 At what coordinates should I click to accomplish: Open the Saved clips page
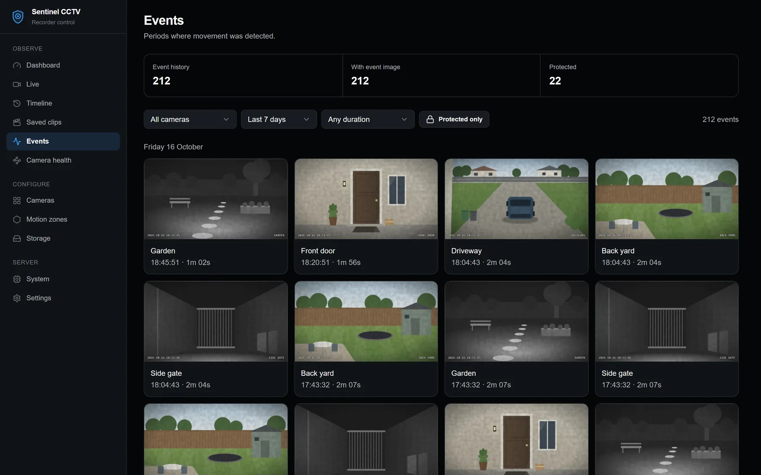pos(63,122)
